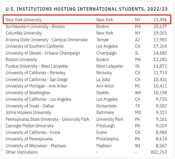
Task: Click the Boston University row name
Action: pos(21,60)
